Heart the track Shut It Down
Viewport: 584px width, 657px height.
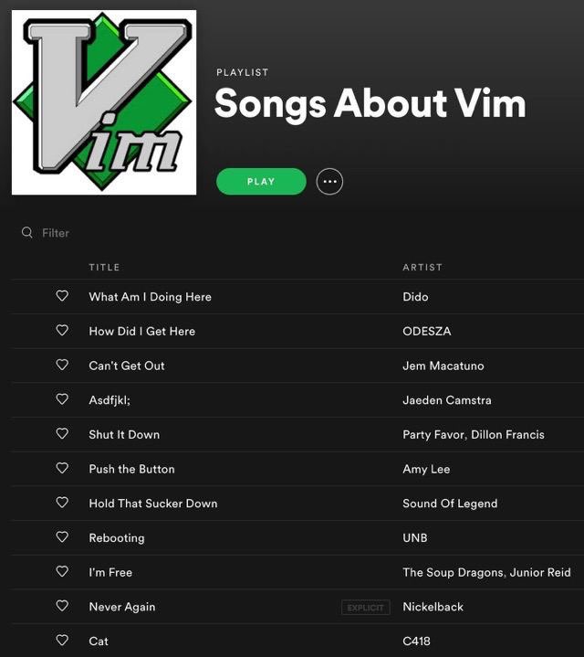(62, 433)
